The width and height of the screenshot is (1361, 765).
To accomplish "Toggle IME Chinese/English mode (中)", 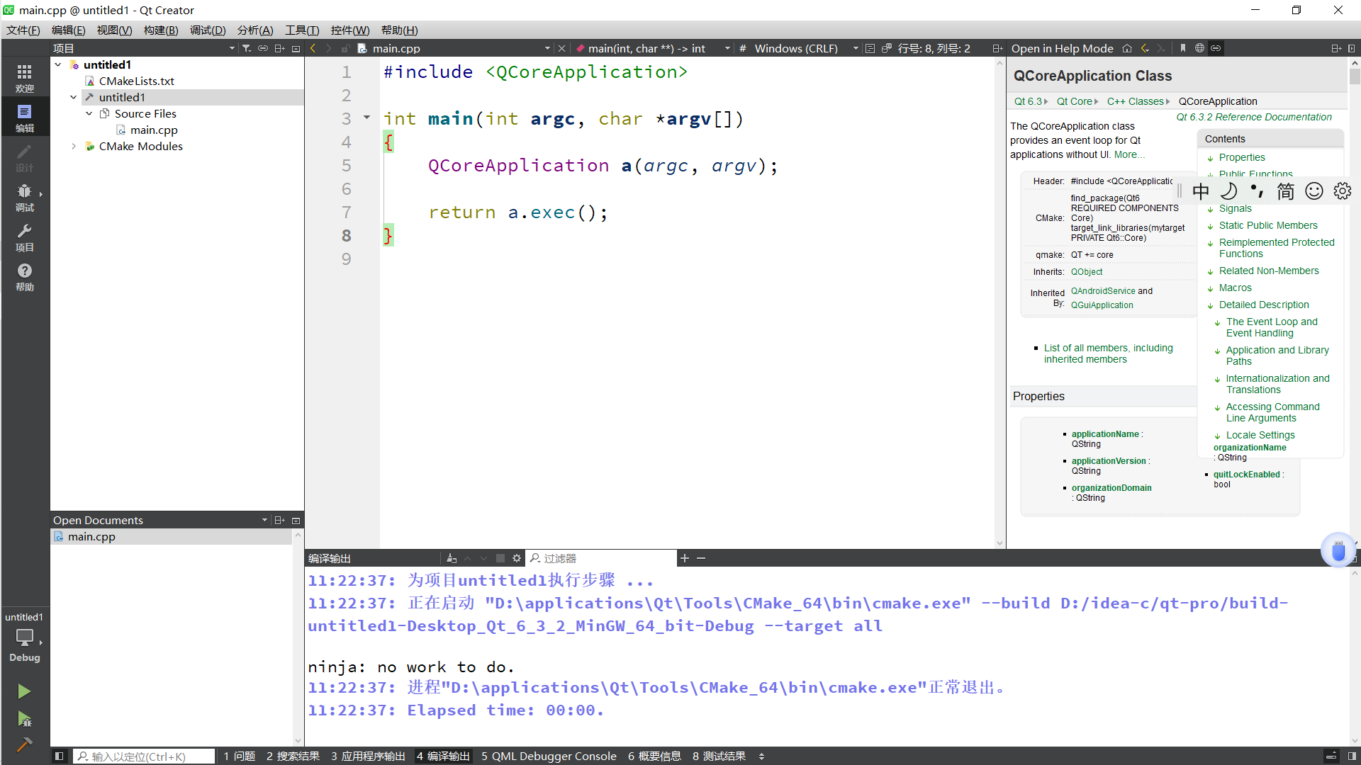I will (1201, 191).
